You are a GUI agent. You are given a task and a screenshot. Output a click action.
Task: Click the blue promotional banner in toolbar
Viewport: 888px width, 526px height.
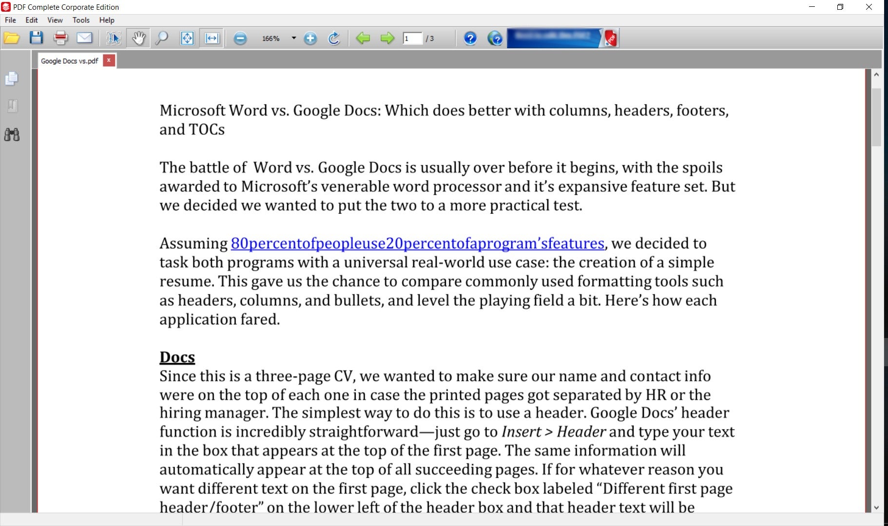[x=563, y=38]
